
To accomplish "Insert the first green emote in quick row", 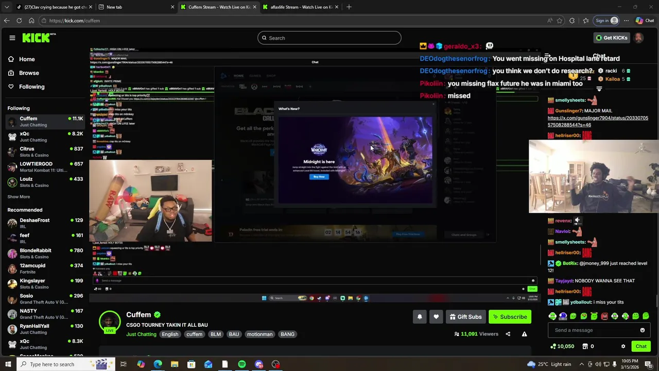I will (552, 316).
